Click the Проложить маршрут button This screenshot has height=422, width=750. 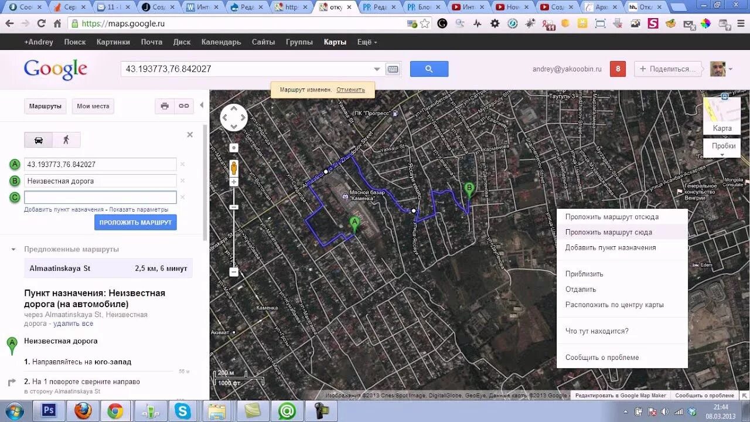pyautogui.click(x=135, y=222)
